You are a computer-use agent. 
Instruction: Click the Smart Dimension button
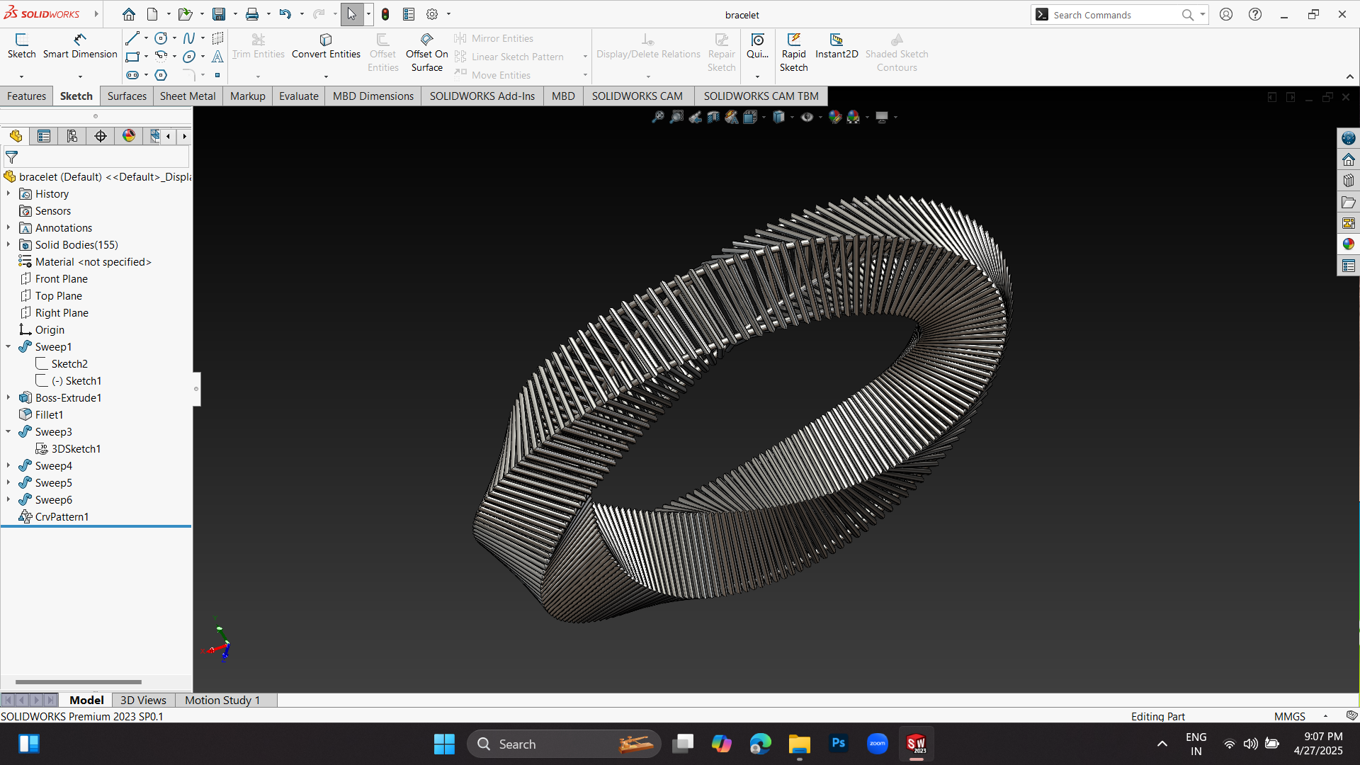(x=80, y=46)
